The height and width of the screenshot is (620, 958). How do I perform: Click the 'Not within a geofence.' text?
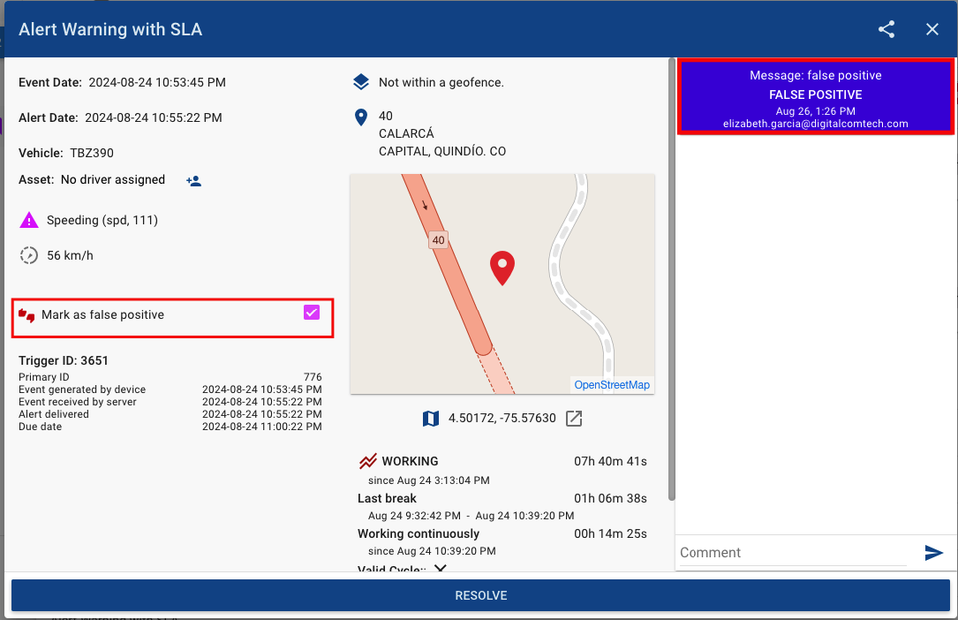(441, 82)
